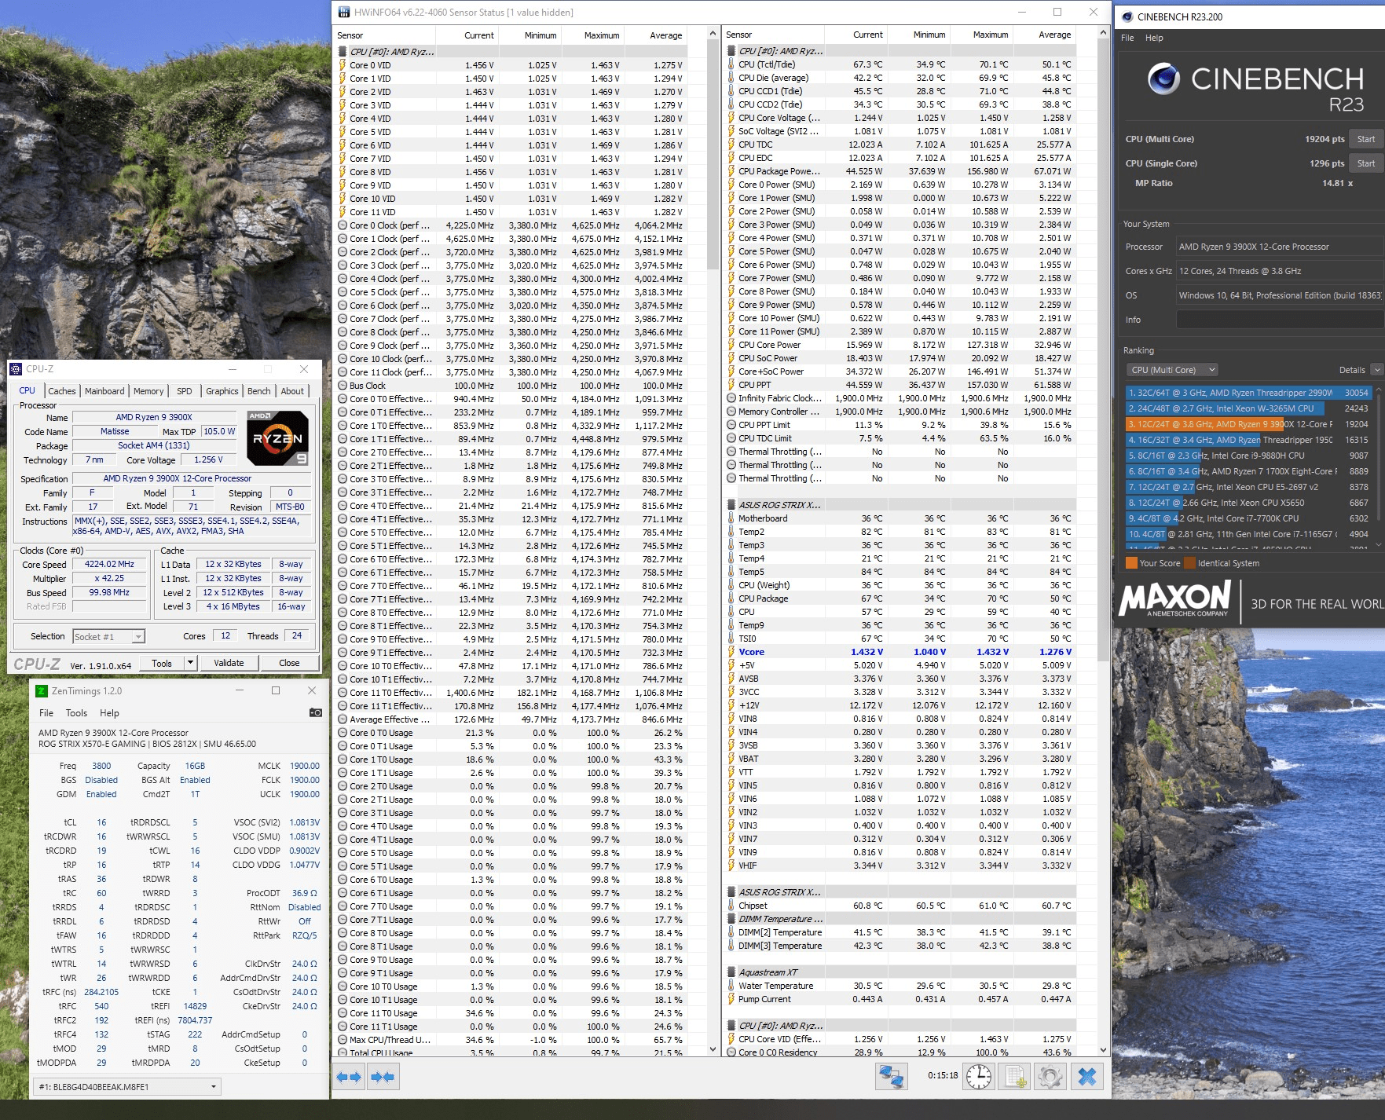The image size is (1385, 1120).
Task: Click the Tools button in CPU-Z
Action: (x=162, y=663)
